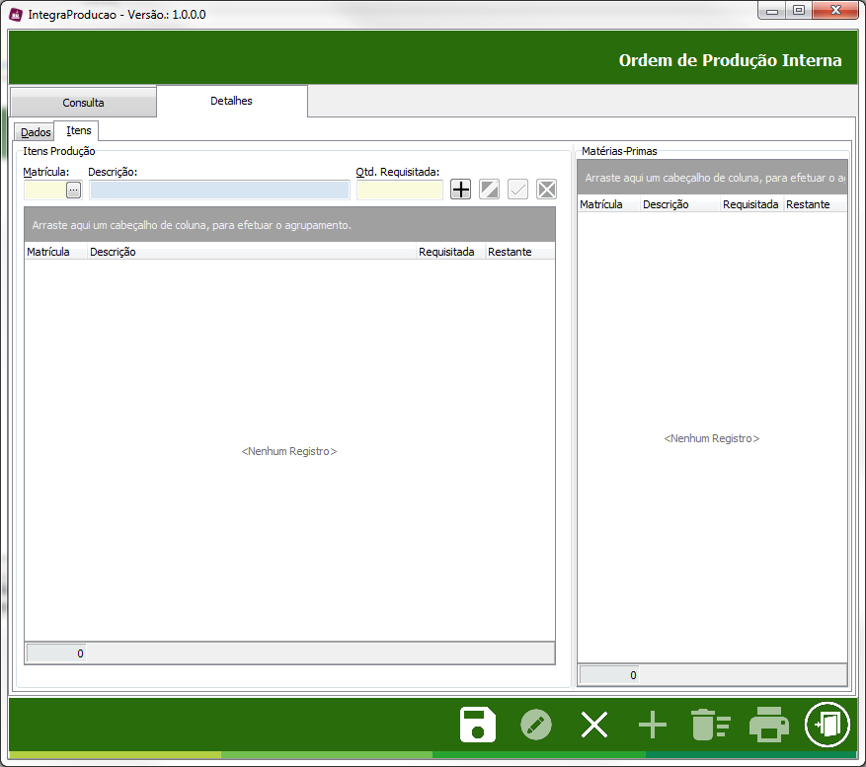Open the Dados sub-tab

(36, 132)
